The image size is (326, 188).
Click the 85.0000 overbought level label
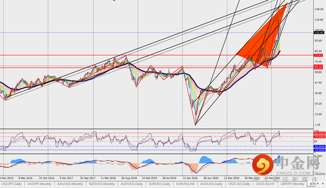(319, 133)
